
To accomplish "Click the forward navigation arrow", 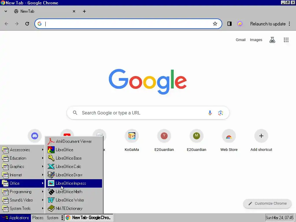I will point(17,24).
